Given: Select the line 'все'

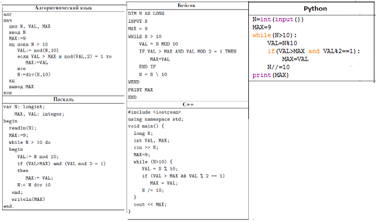Looking at the screenshot, I should coord(21,69).
